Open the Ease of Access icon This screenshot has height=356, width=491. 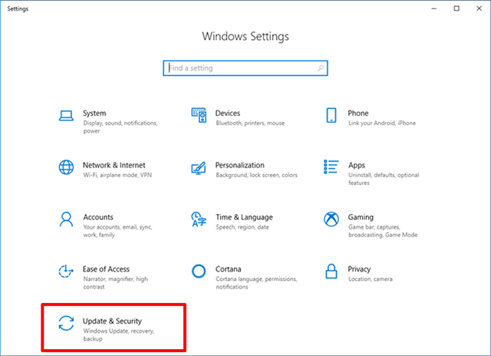pos(66,271)
